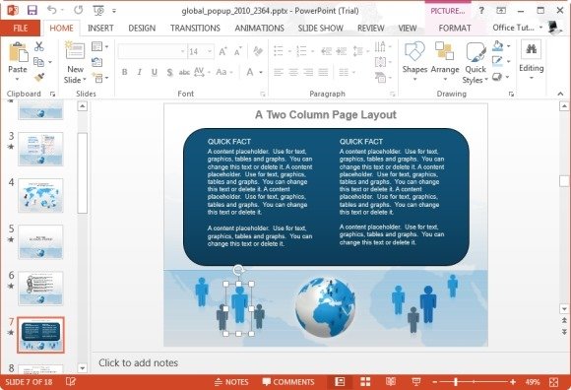The image size is (571, 390).
Task: Switch to the ANIMATIONS tab
Action: tap(259, 28)
